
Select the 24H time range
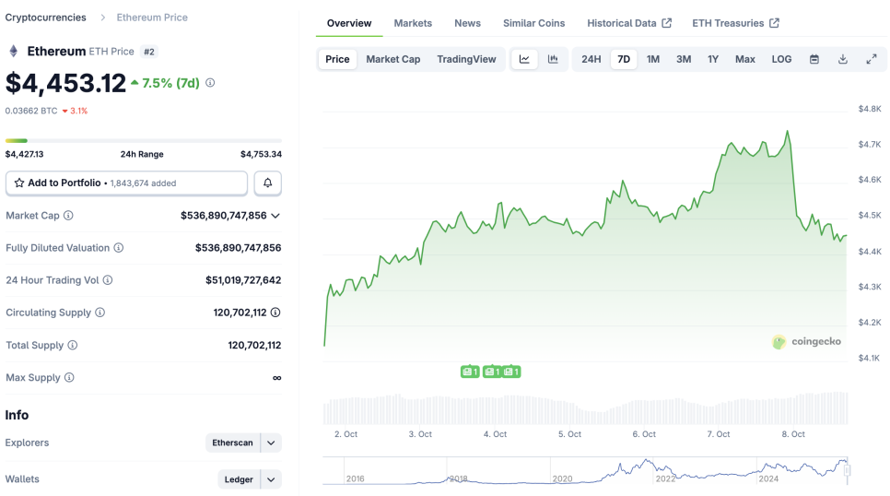pos(591,59)
